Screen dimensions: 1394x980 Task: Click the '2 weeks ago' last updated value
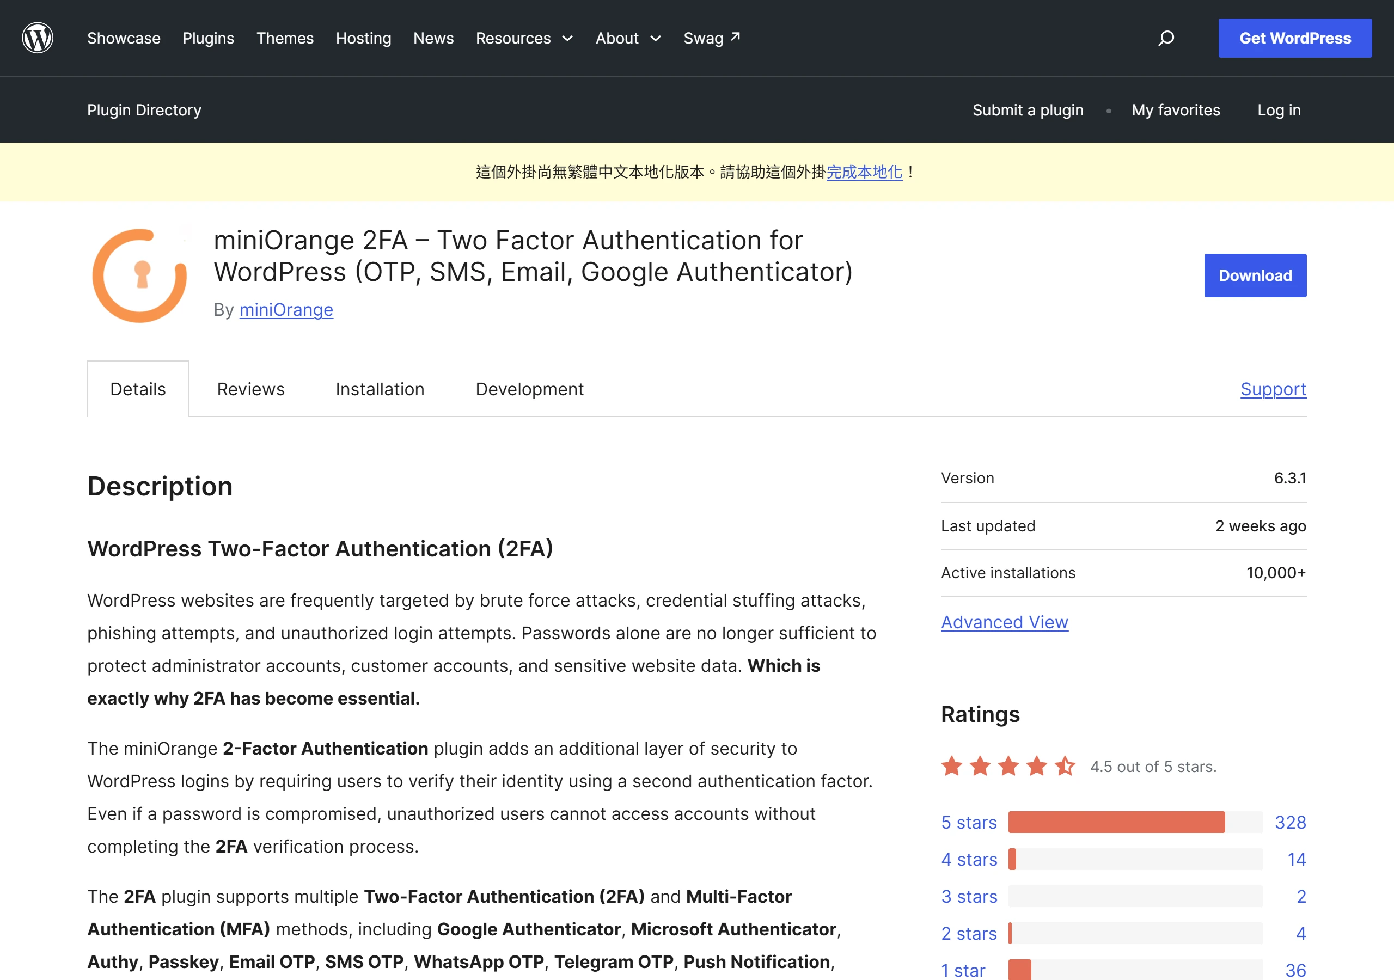tap(1261, 526)
